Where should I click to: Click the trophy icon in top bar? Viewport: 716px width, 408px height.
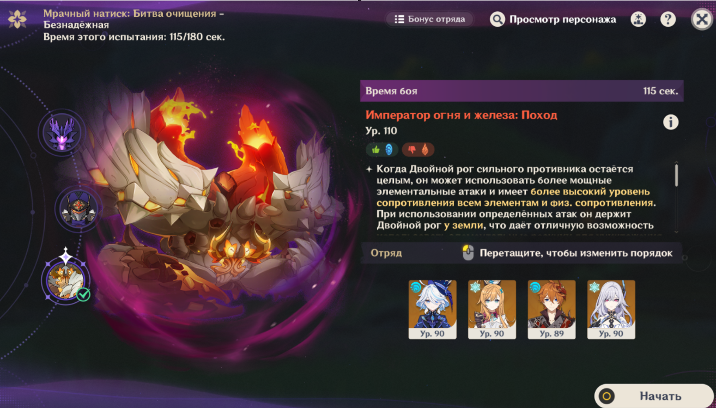point(638,20)
